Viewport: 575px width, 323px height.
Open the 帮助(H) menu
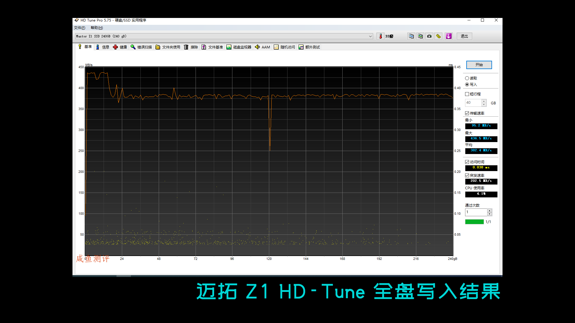point(97,28)
